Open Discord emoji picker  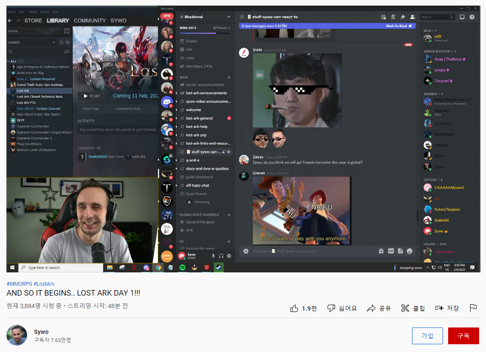click(x=409, y=251)
